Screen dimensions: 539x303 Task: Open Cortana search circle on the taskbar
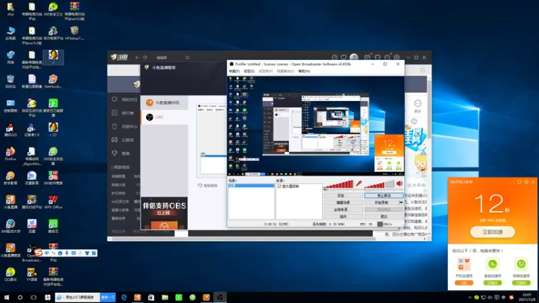point(20,297)
